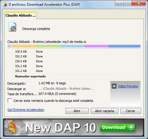Screen dimensions: 148x139
Task: Tick 'Cerrar esta ventana' checkbox
Action: pos(10,101)
